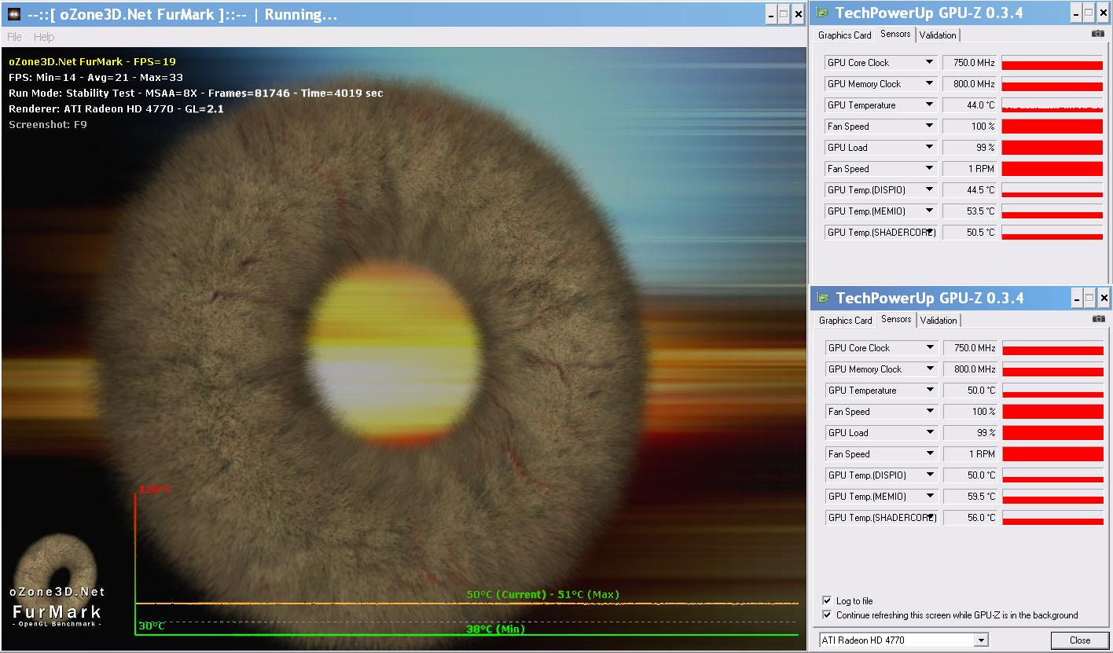Expand GPU Core Clock dropdown in upper GPU-Z
Viewport: 1113px width, 653px height.
click(929, 63)
